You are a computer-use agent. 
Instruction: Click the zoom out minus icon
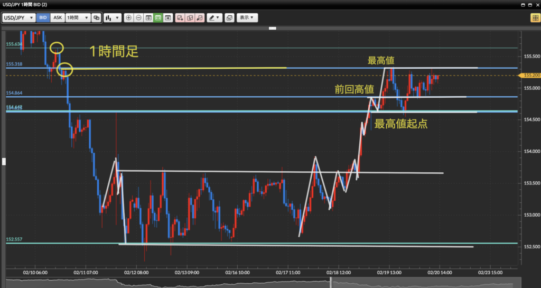pyautogui.click(x=138, y=17)
